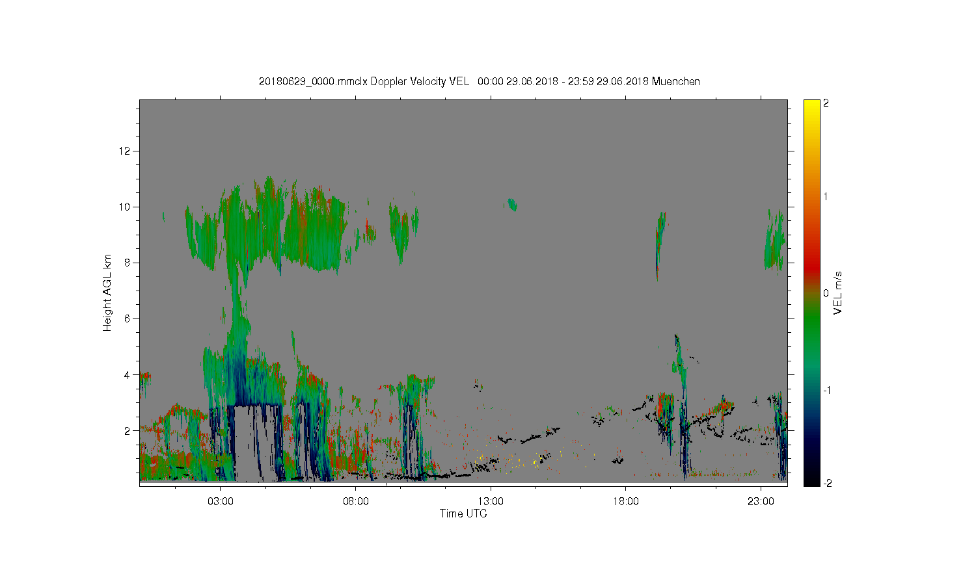Click the height tick label '10'
Viewport: 976px width, 585px height.
click(x=125, y=207)
